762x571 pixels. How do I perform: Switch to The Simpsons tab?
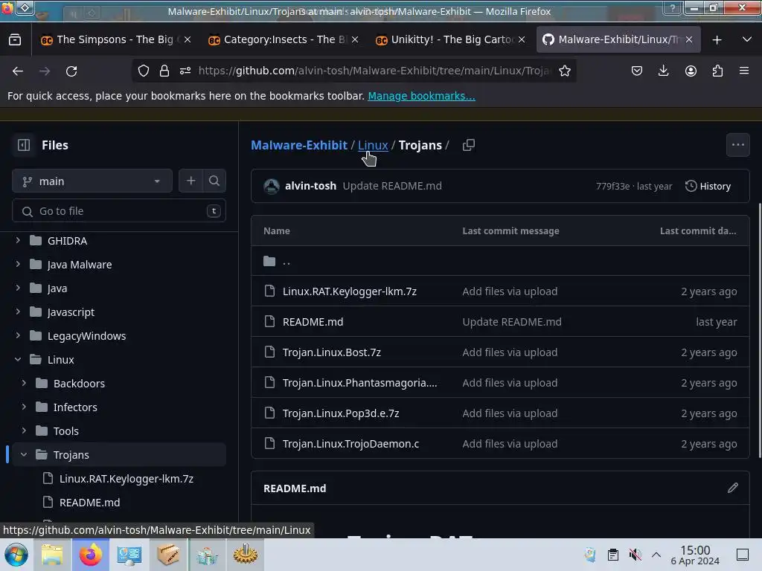coord(115,40)
